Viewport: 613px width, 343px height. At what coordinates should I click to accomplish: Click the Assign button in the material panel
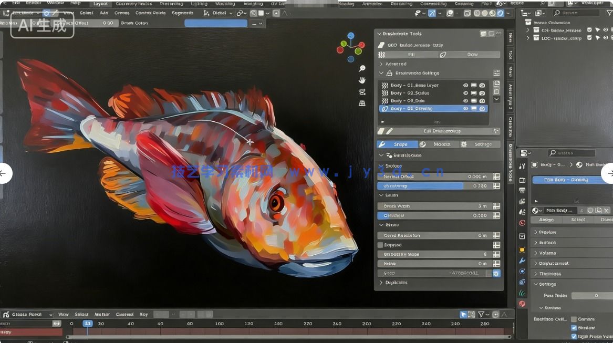coord(546,220)
